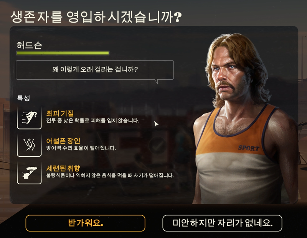Click the 전투 중 낮은 확률로 description text

[x=92, y=120]
